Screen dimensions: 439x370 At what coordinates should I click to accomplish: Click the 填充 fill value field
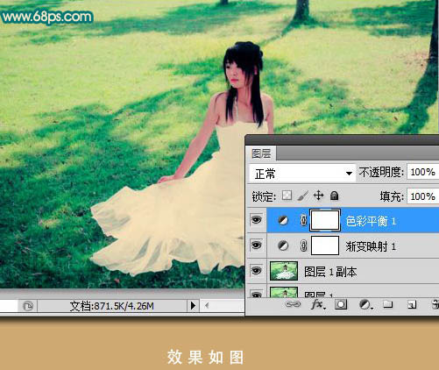[x=423, y=196]
